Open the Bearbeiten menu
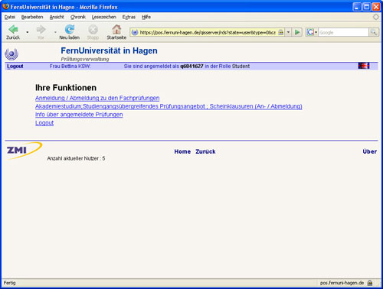 32,17
